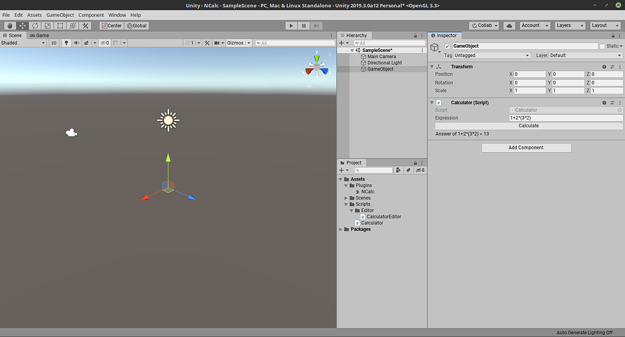This screenshot has height=337, width=625.
Task: Open the Layer Default dropdown
Action: coord(586,56)
